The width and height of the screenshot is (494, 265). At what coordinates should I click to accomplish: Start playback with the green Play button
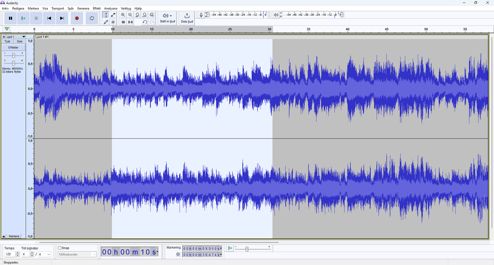pos(23,18)
